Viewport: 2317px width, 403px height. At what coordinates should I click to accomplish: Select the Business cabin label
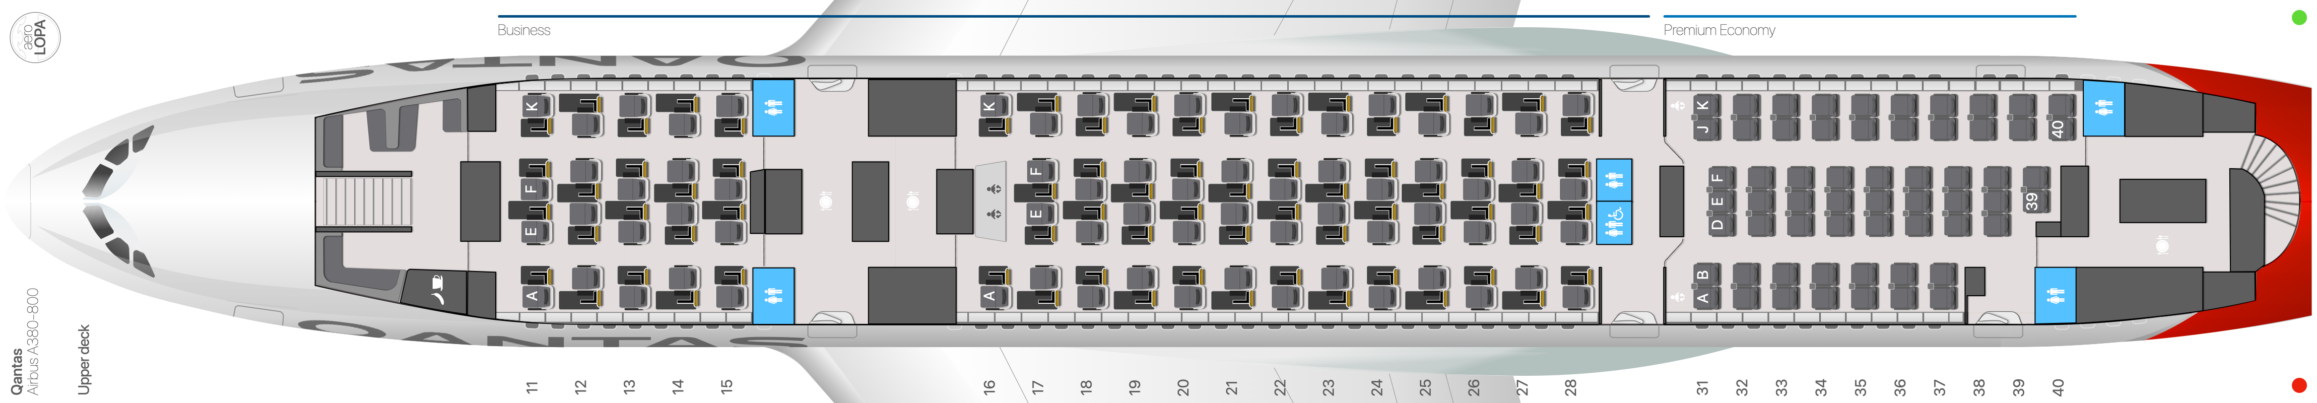pos(523,30)
